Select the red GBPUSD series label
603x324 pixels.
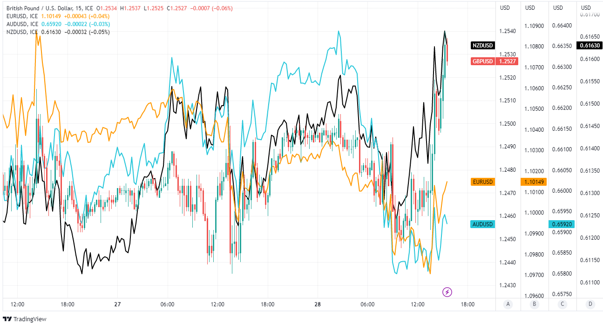coord(482,61)
